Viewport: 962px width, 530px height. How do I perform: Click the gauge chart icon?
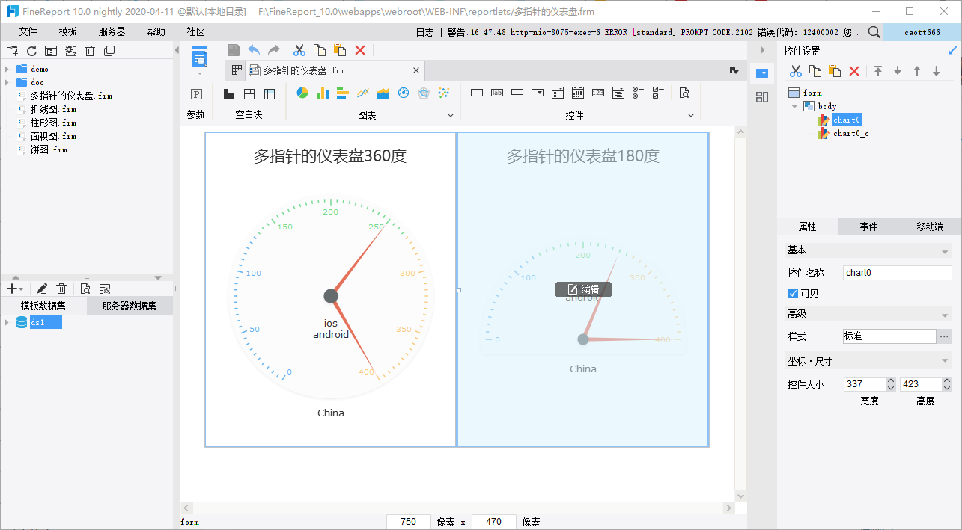pos(404,93)
